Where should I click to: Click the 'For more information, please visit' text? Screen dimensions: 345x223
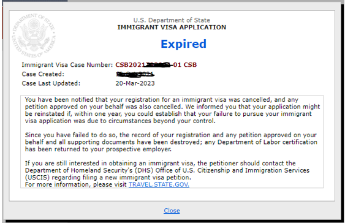tap(76, 184)
